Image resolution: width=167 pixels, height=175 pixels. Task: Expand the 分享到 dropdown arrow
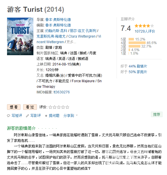point(76,115)
